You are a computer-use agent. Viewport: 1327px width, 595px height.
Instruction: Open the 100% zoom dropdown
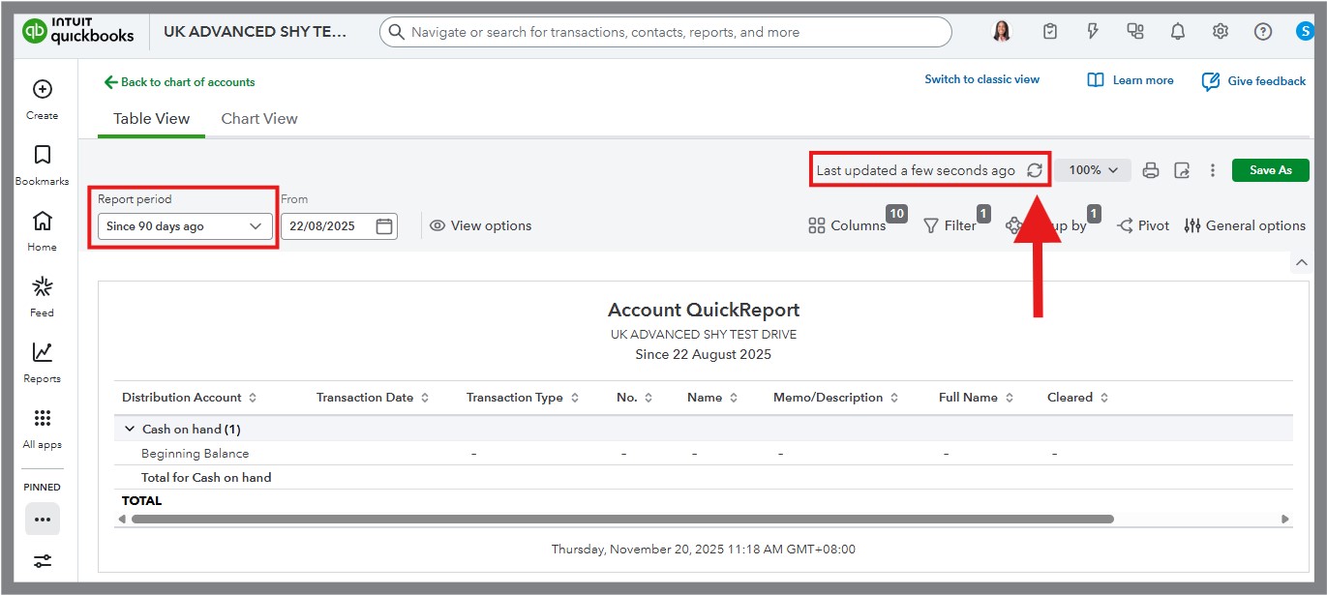tap(1093, 170)
